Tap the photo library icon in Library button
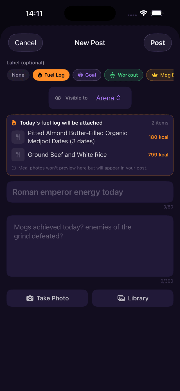This screenshot has width=180, height=391. point(121,298)
